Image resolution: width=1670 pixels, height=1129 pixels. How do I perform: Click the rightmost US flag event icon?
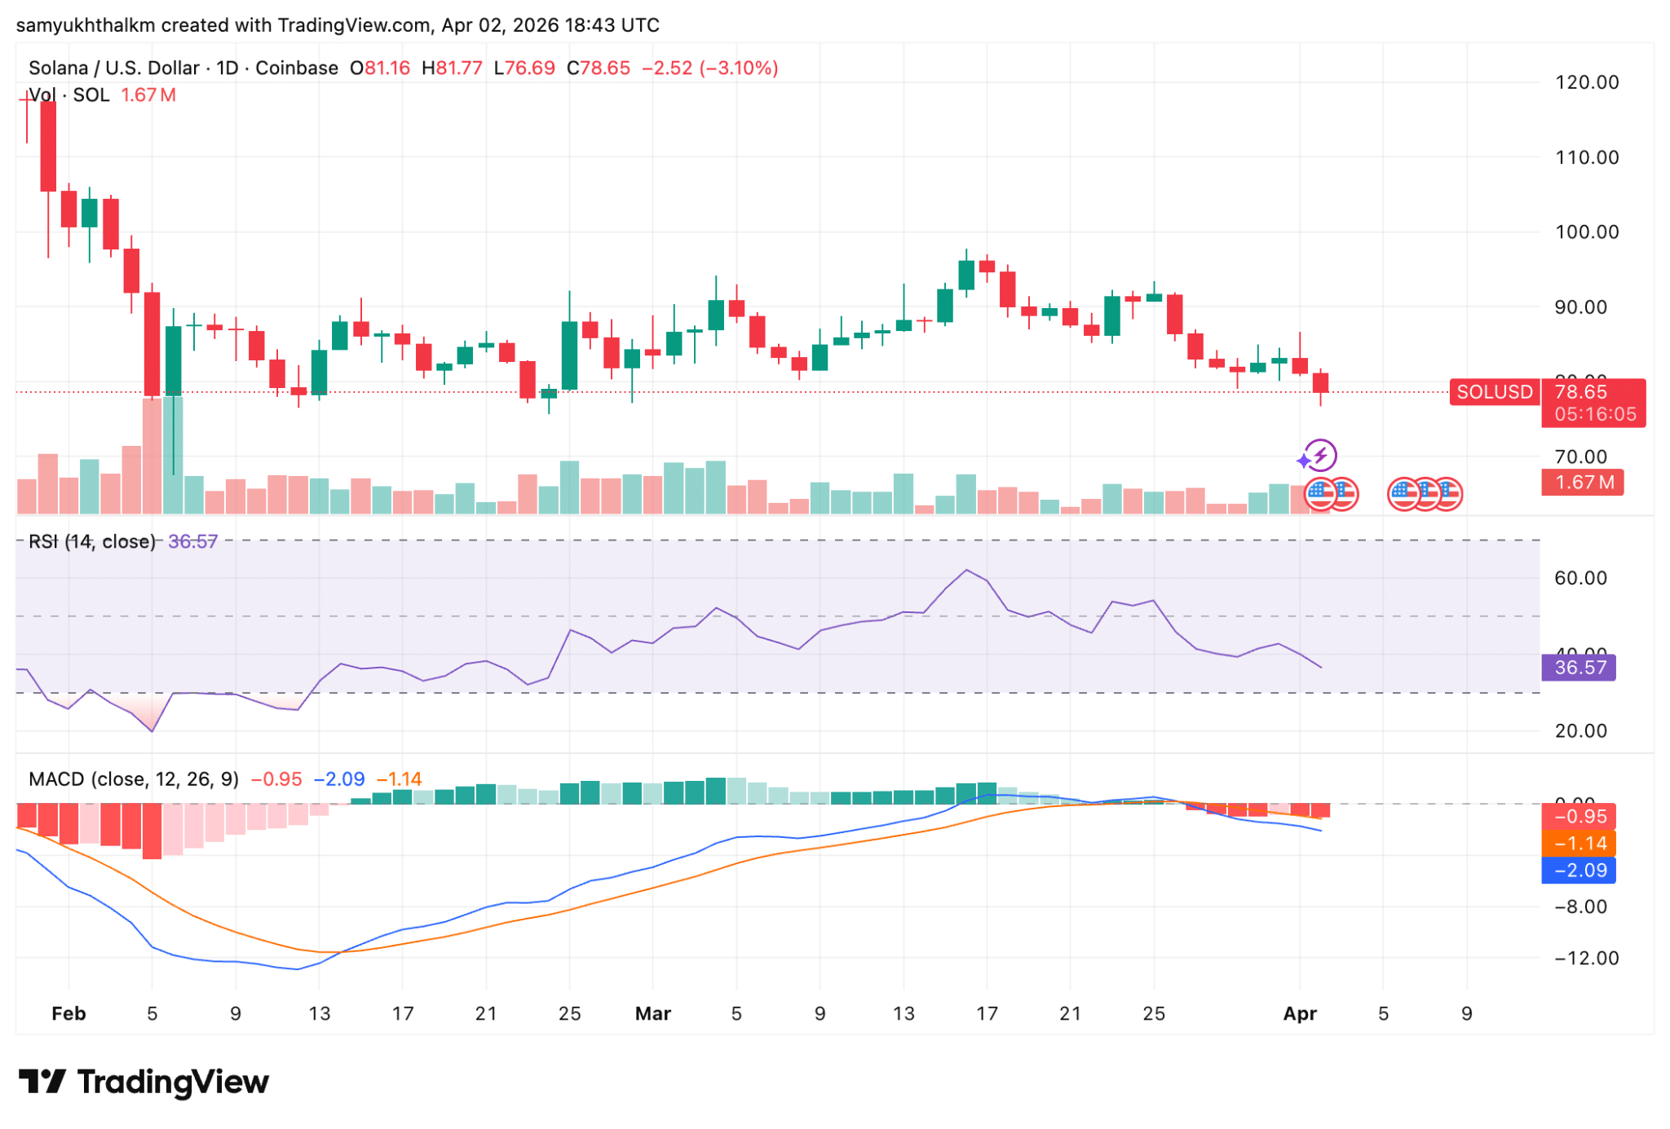tap(1450, 493)
